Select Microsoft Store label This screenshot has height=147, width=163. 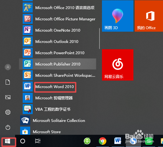47,132
